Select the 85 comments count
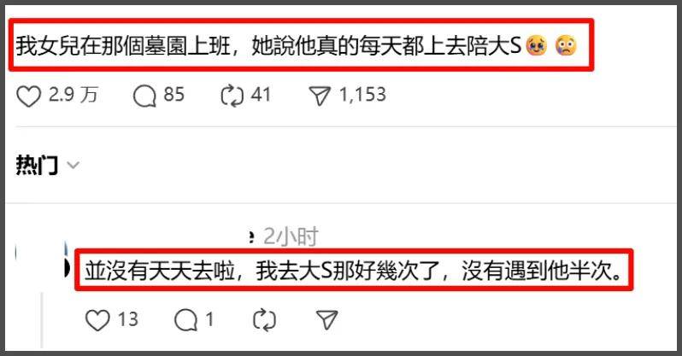The width and height of the screenshot is (682, 356). pyautogui.click(x=174, y=95)
